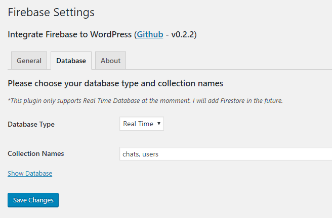Click the Show Database link

(x=30, y=173)
